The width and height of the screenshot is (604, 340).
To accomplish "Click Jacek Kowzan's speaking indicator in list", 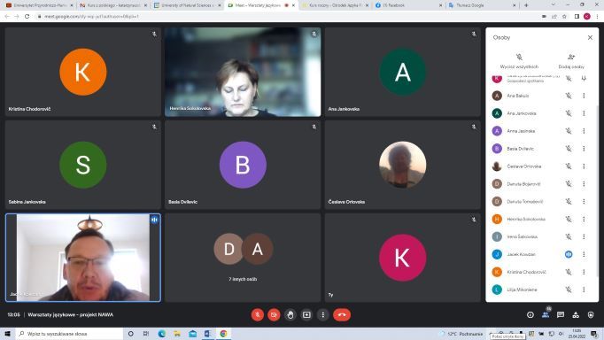I will point(569,254).
